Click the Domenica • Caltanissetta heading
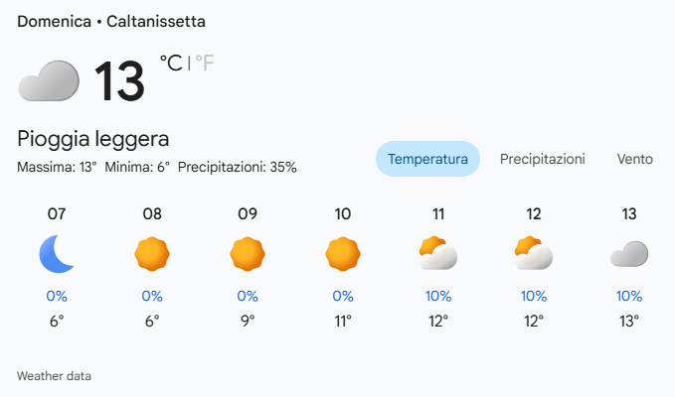 (112, 21)
